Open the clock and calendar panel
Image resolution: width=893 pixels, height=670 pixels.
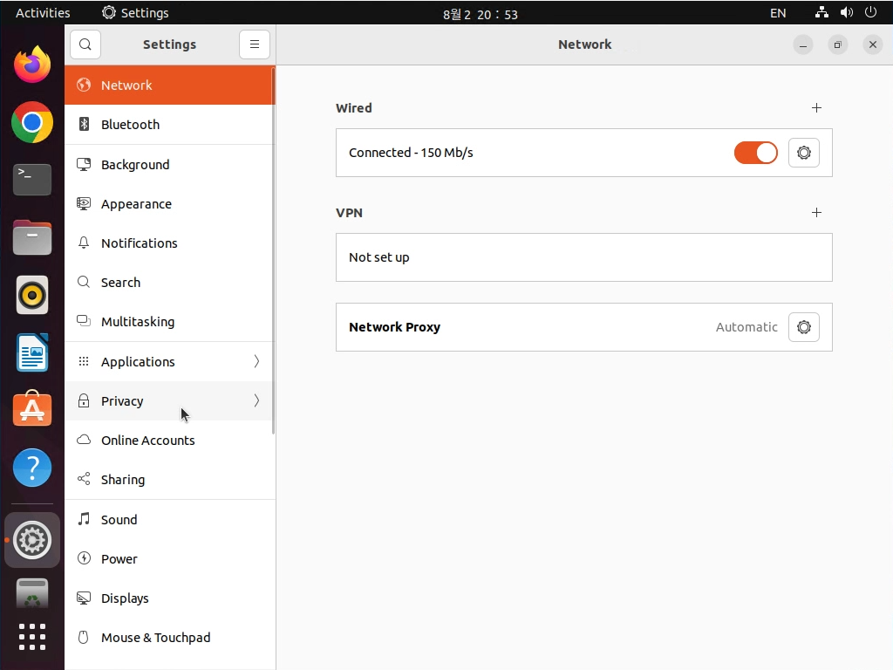(x=481, y=14)
